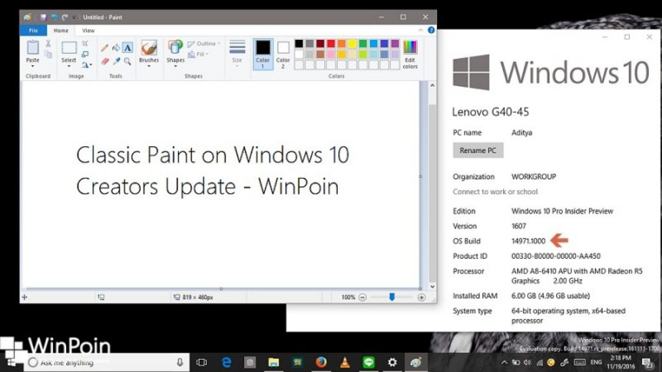Pick the purple color swatch
The width and height of the screenshot is (662, 372).
pos(395,43)
